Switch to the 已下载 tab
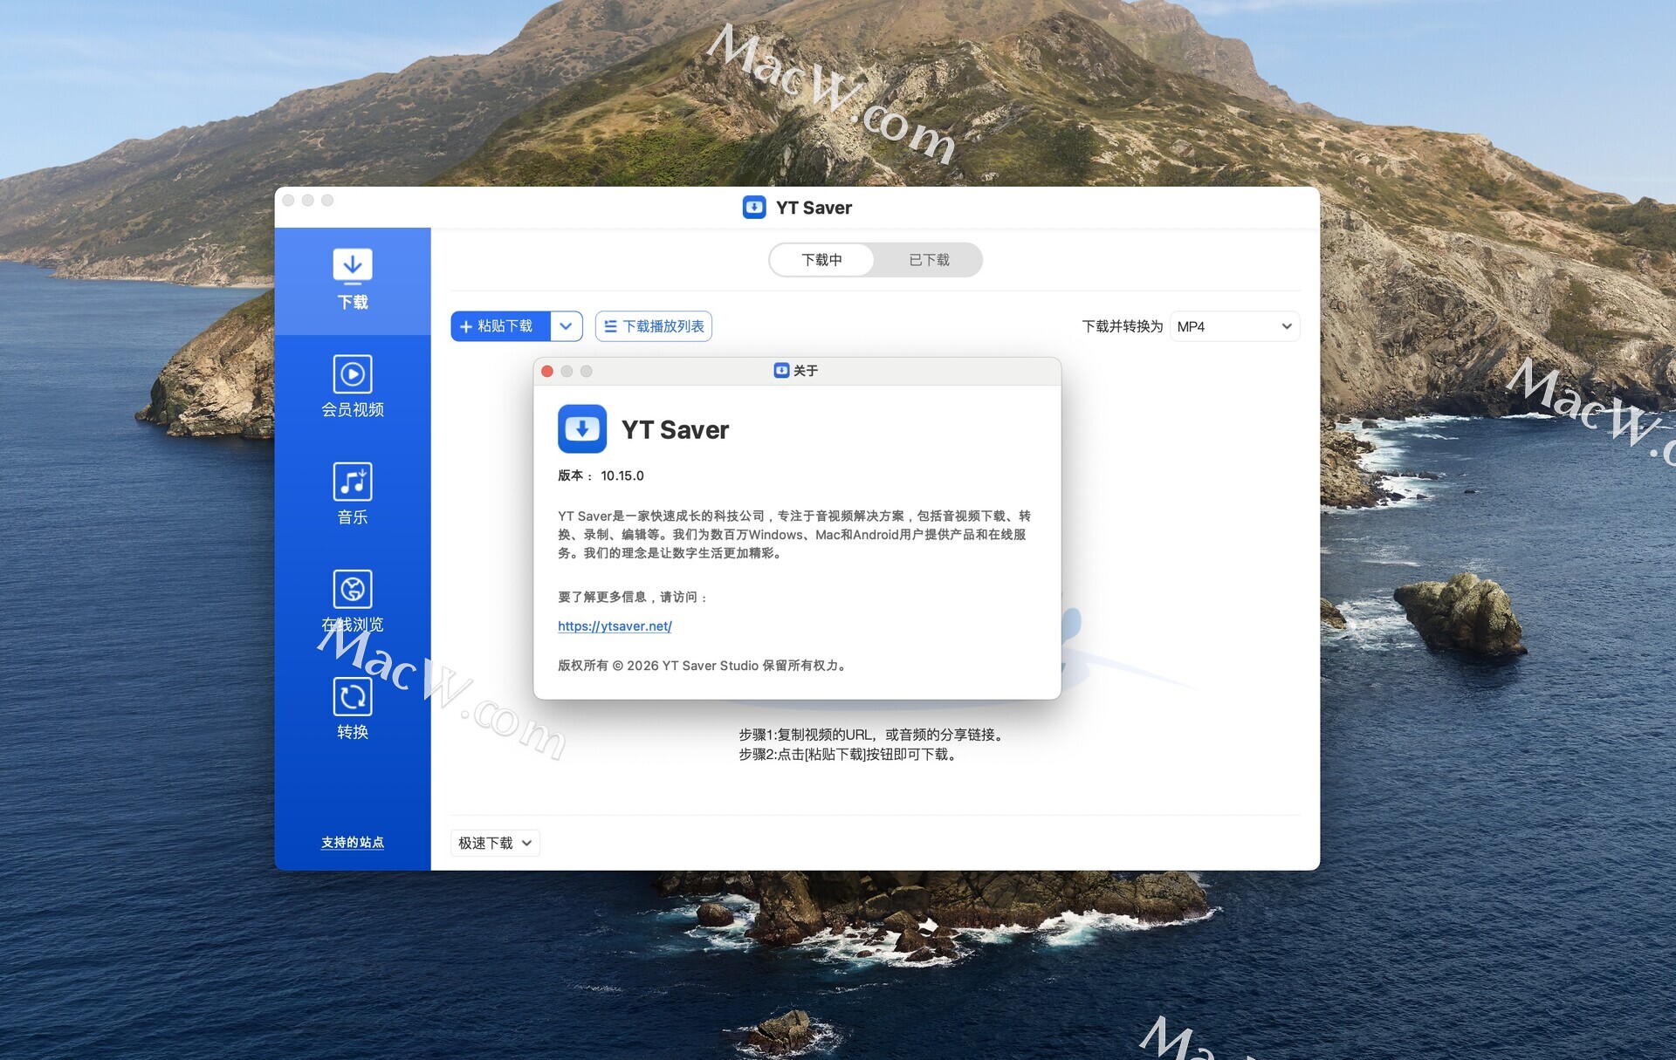1676x1060 pixels. (929, 260)
